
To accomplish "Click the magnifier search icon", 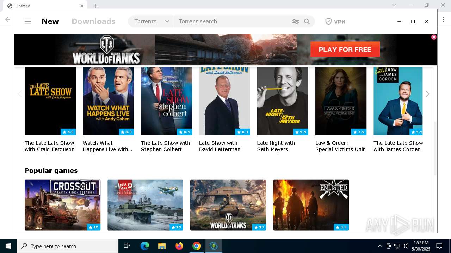I will coord(307,21).
